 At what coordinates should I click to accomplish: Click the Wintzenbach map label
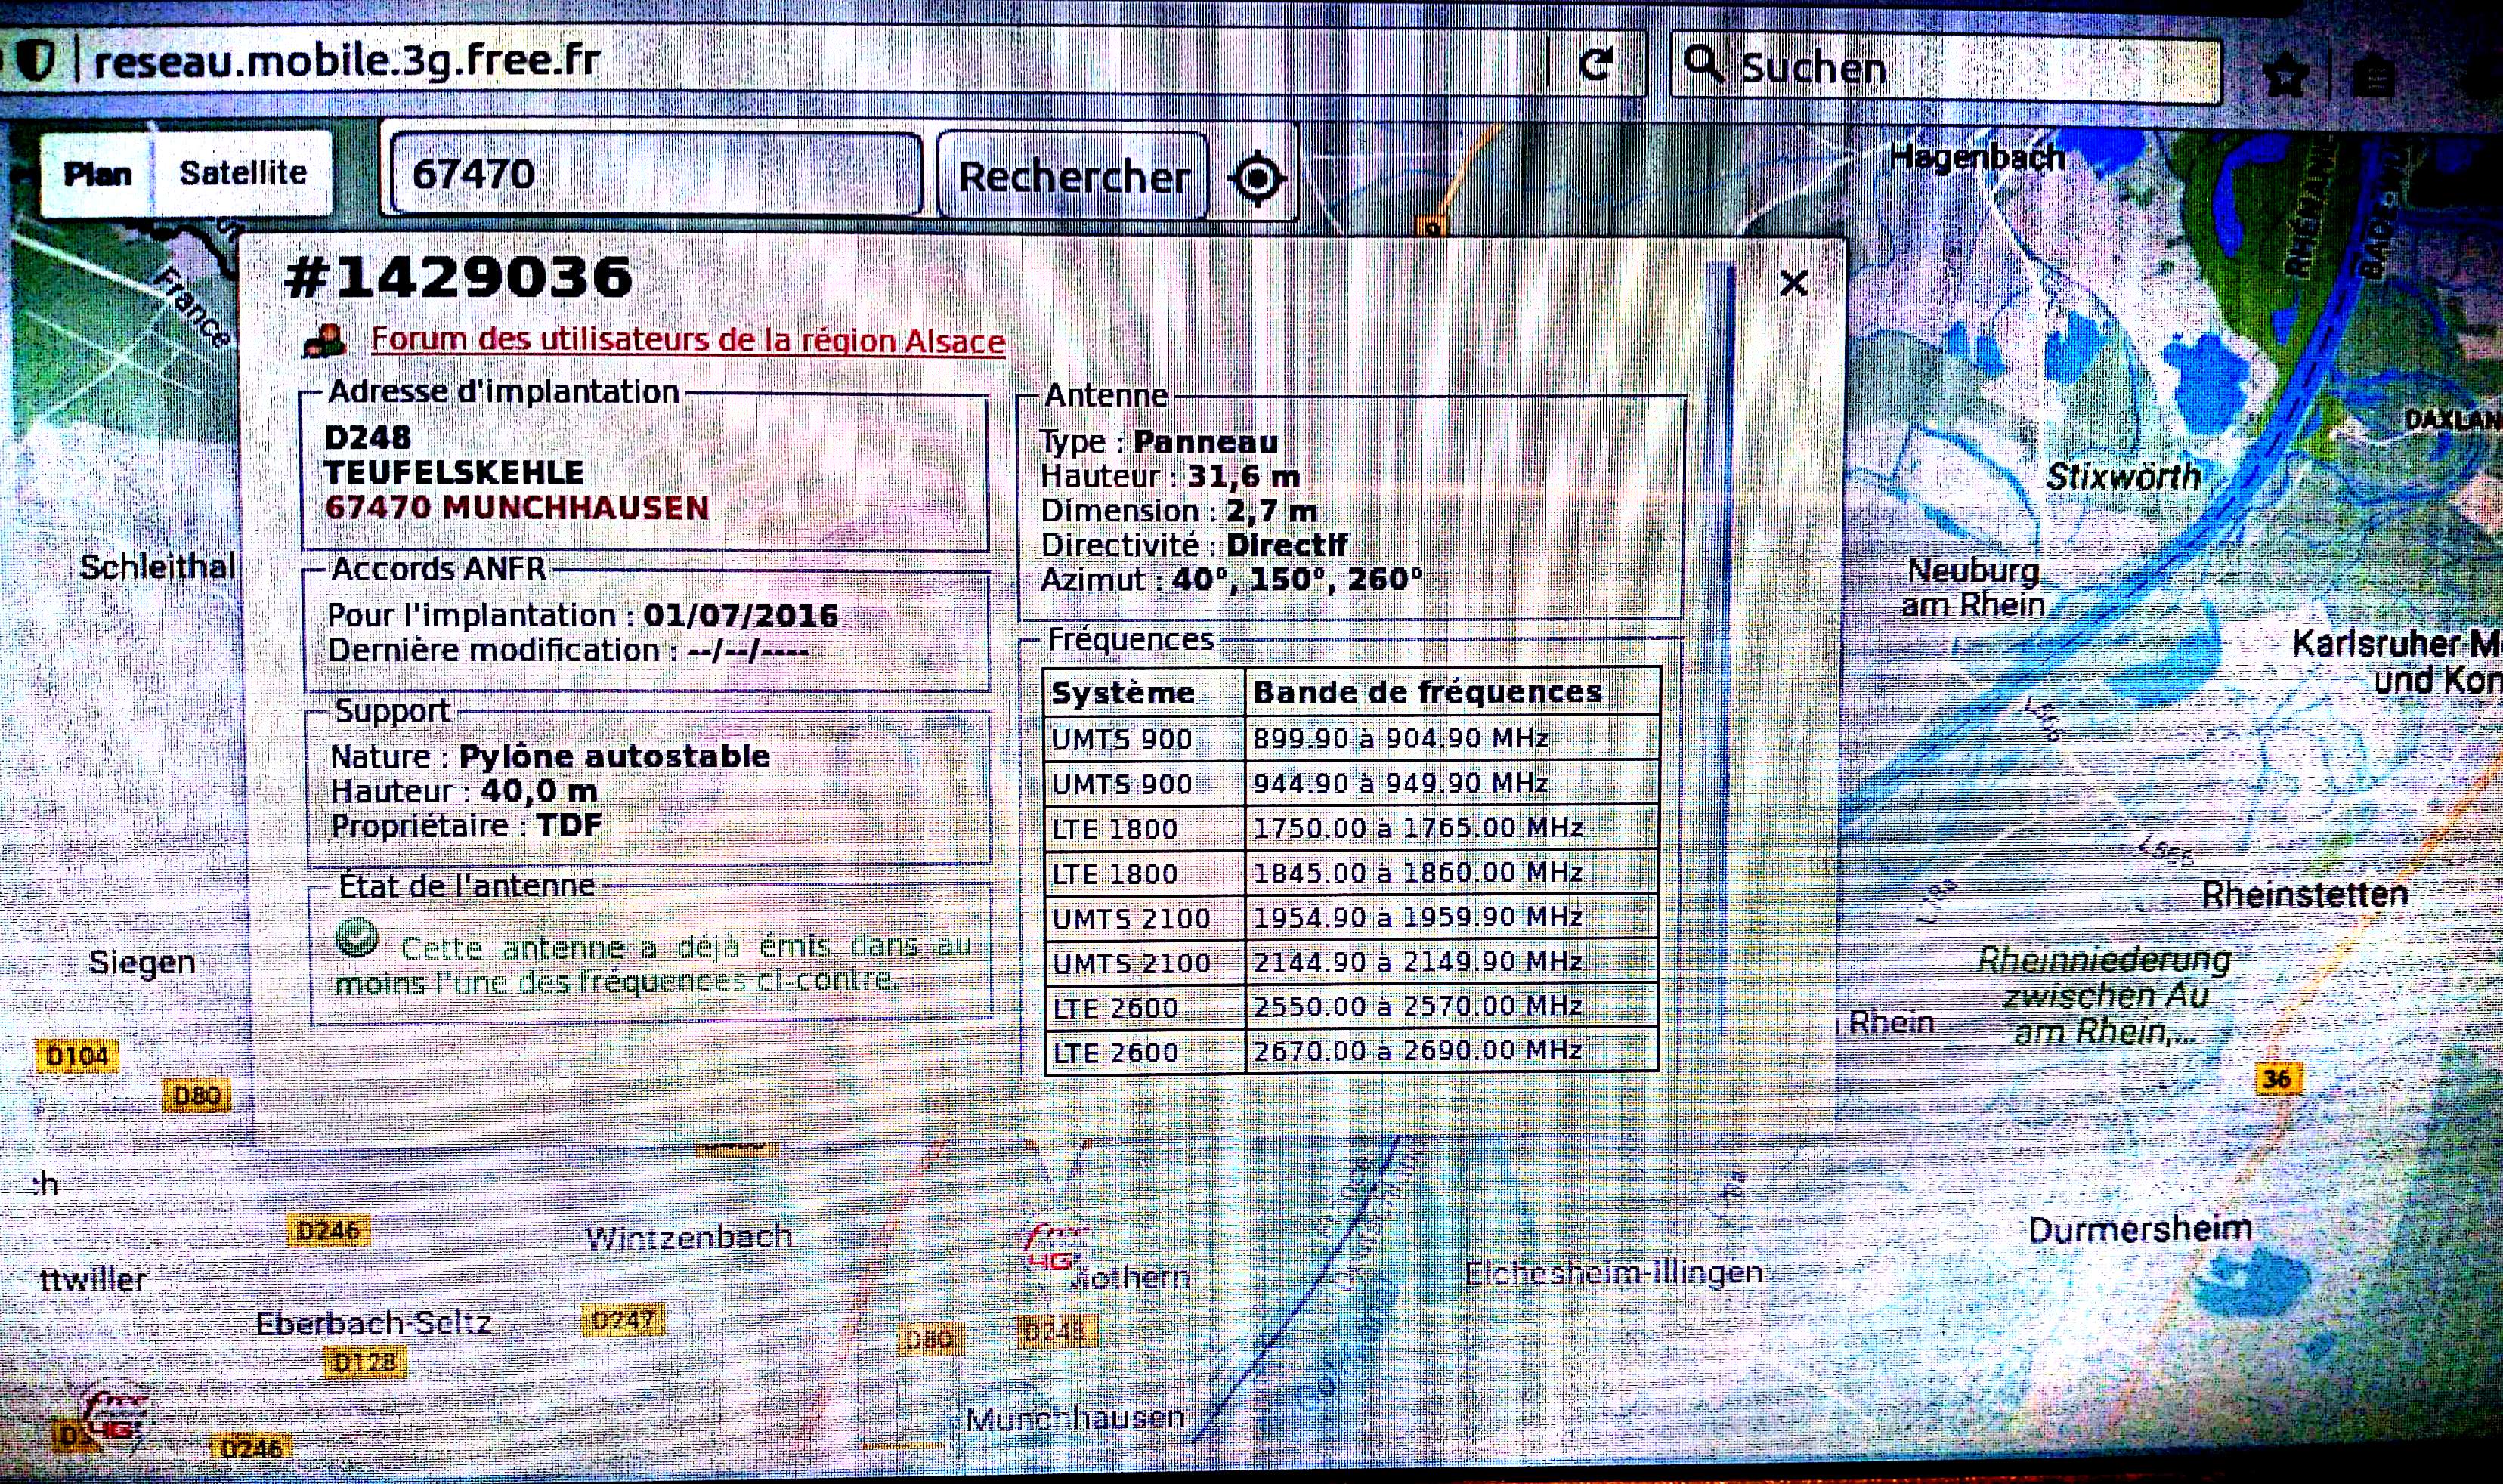(689, 1238)
